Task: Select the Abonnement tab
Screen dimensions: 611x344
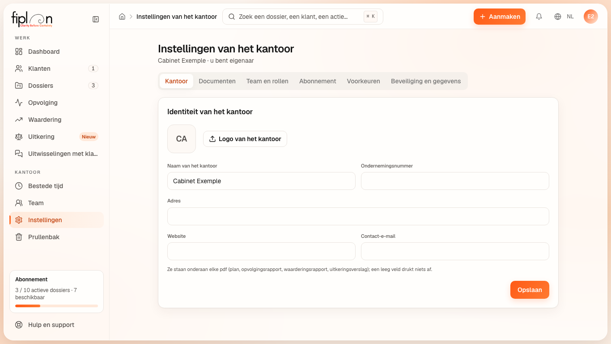Action: (318, 81)
